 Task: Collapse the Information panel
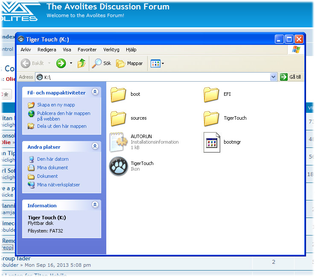[x=95, y=205]
